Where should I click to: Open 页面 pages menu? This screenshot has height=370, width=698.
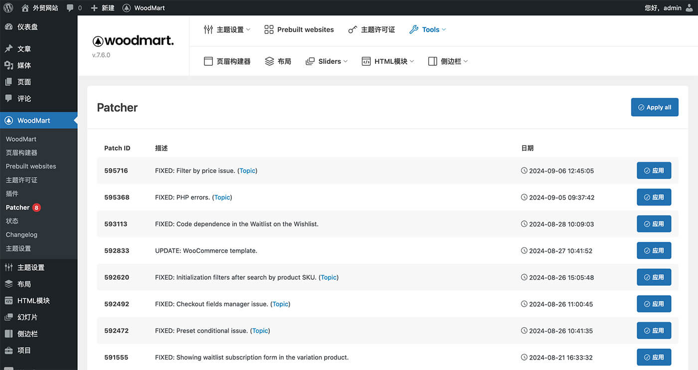click(x=38, y=82)
